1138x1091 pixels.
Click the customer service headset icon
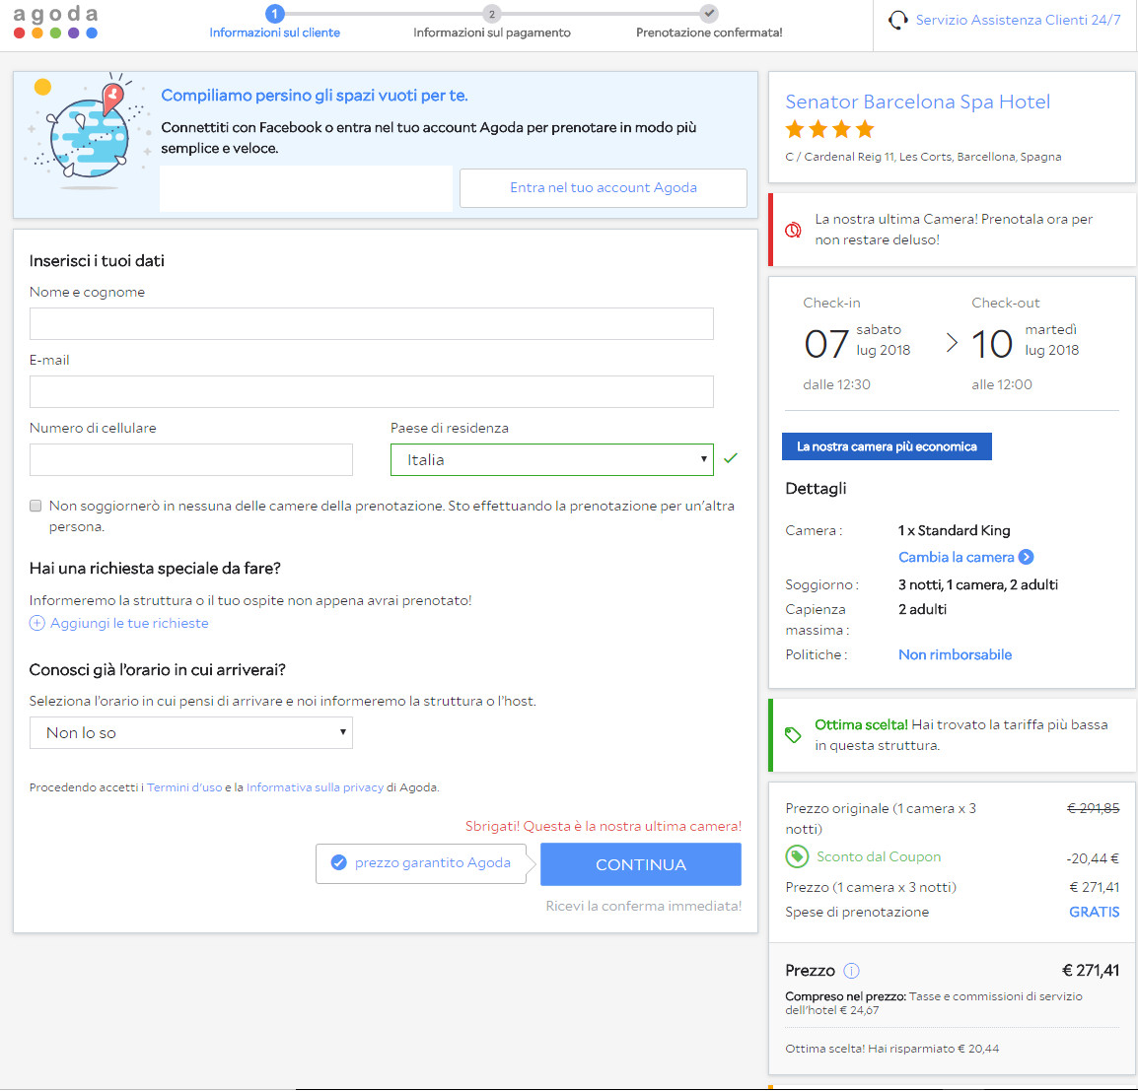tap(897, 21)
